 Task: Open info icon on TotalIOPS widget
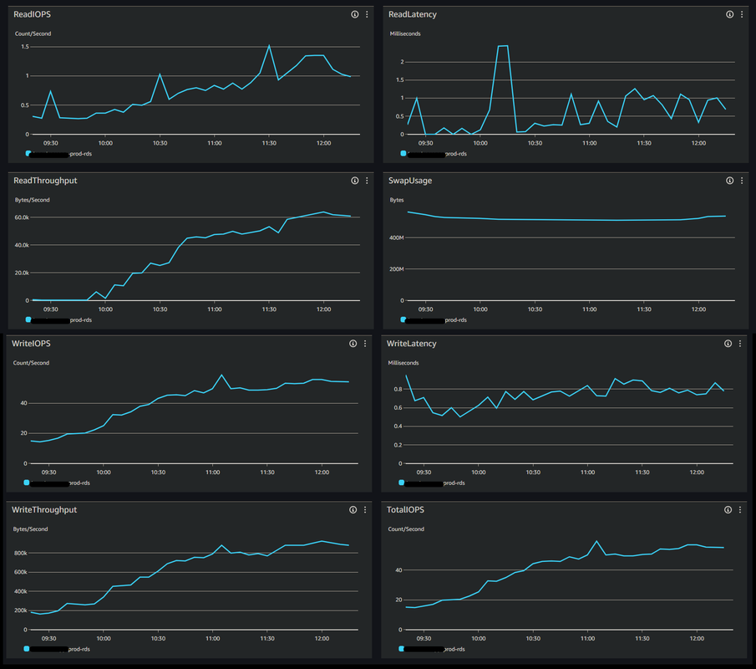728,510
